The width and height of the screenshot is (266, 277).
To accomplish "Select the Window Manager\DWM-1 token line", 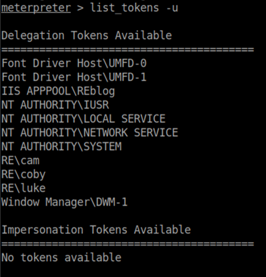I will click(x=64, y=202).
